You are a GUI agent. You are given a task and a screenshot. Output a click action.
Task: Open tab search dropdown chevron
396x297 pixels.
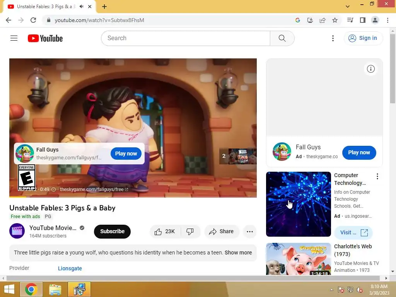pyautogui.click(x=348, y=7)
